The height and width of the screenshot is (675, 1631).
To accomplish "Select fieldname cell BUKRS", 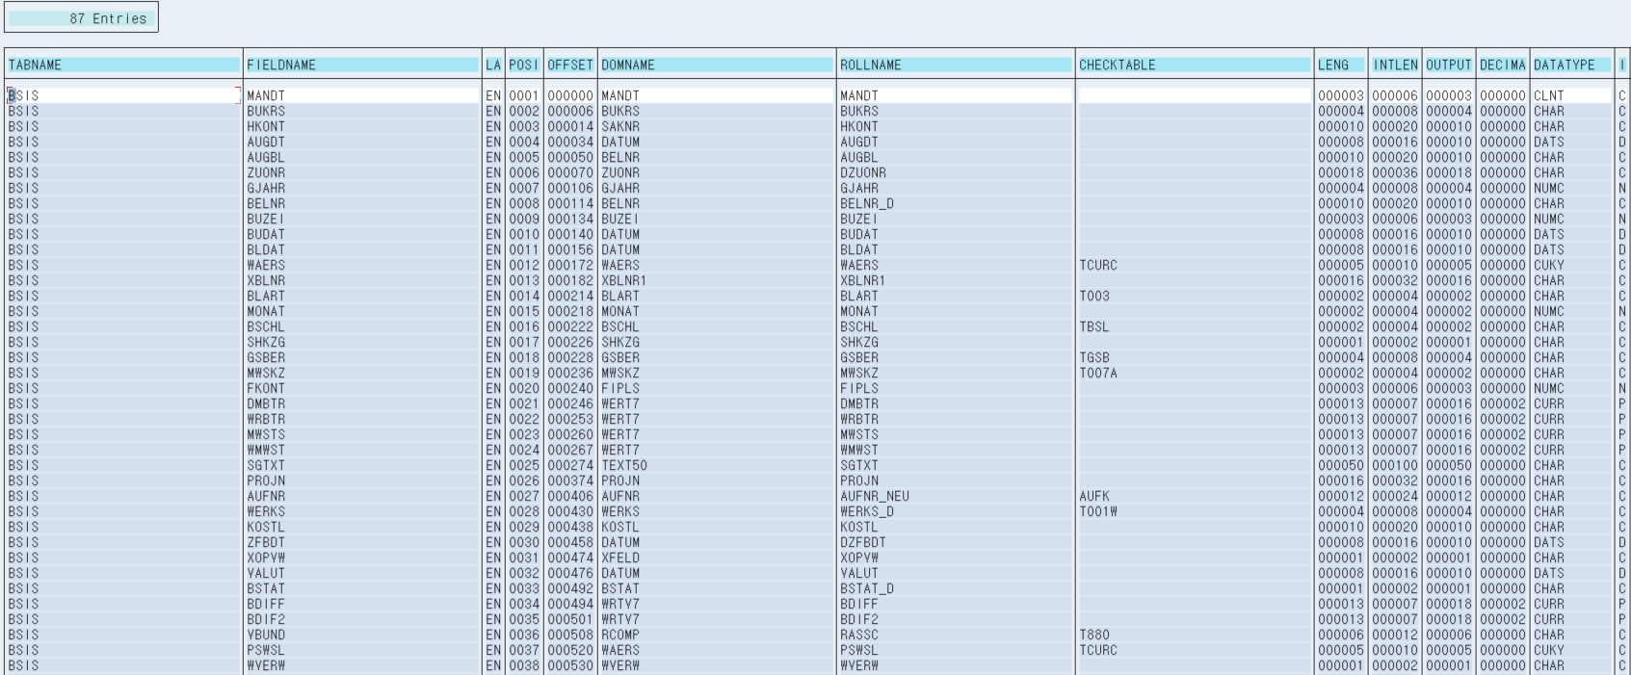I will [266, 111].
